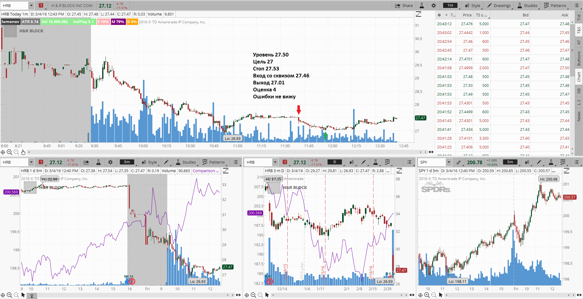Viewport: 583px width, 299px height.
Task: Click pencil drawings icon in middle chart toolbar
Action: coord(363,162)
